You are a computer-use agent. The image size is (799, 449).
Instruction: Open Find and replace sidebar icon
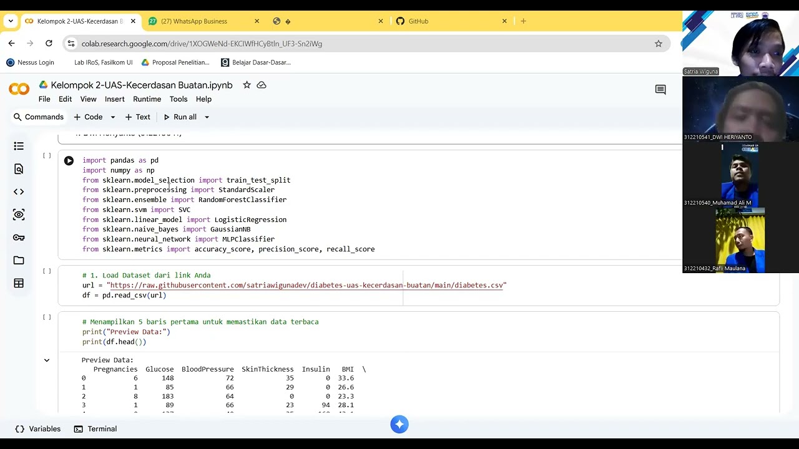[19, 169]
